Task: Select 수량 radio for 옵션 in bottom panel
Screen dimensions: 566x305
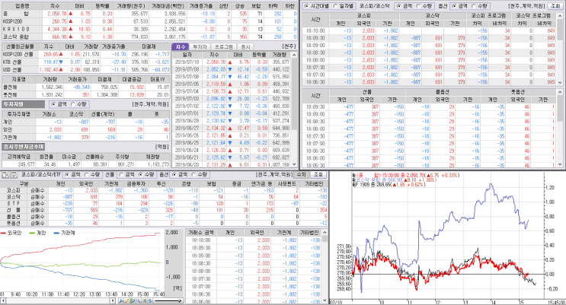Action: pyautogui.click(x=194, y=174)
